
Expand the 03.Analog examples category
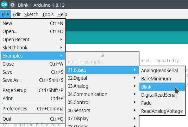tap(102, 86)
